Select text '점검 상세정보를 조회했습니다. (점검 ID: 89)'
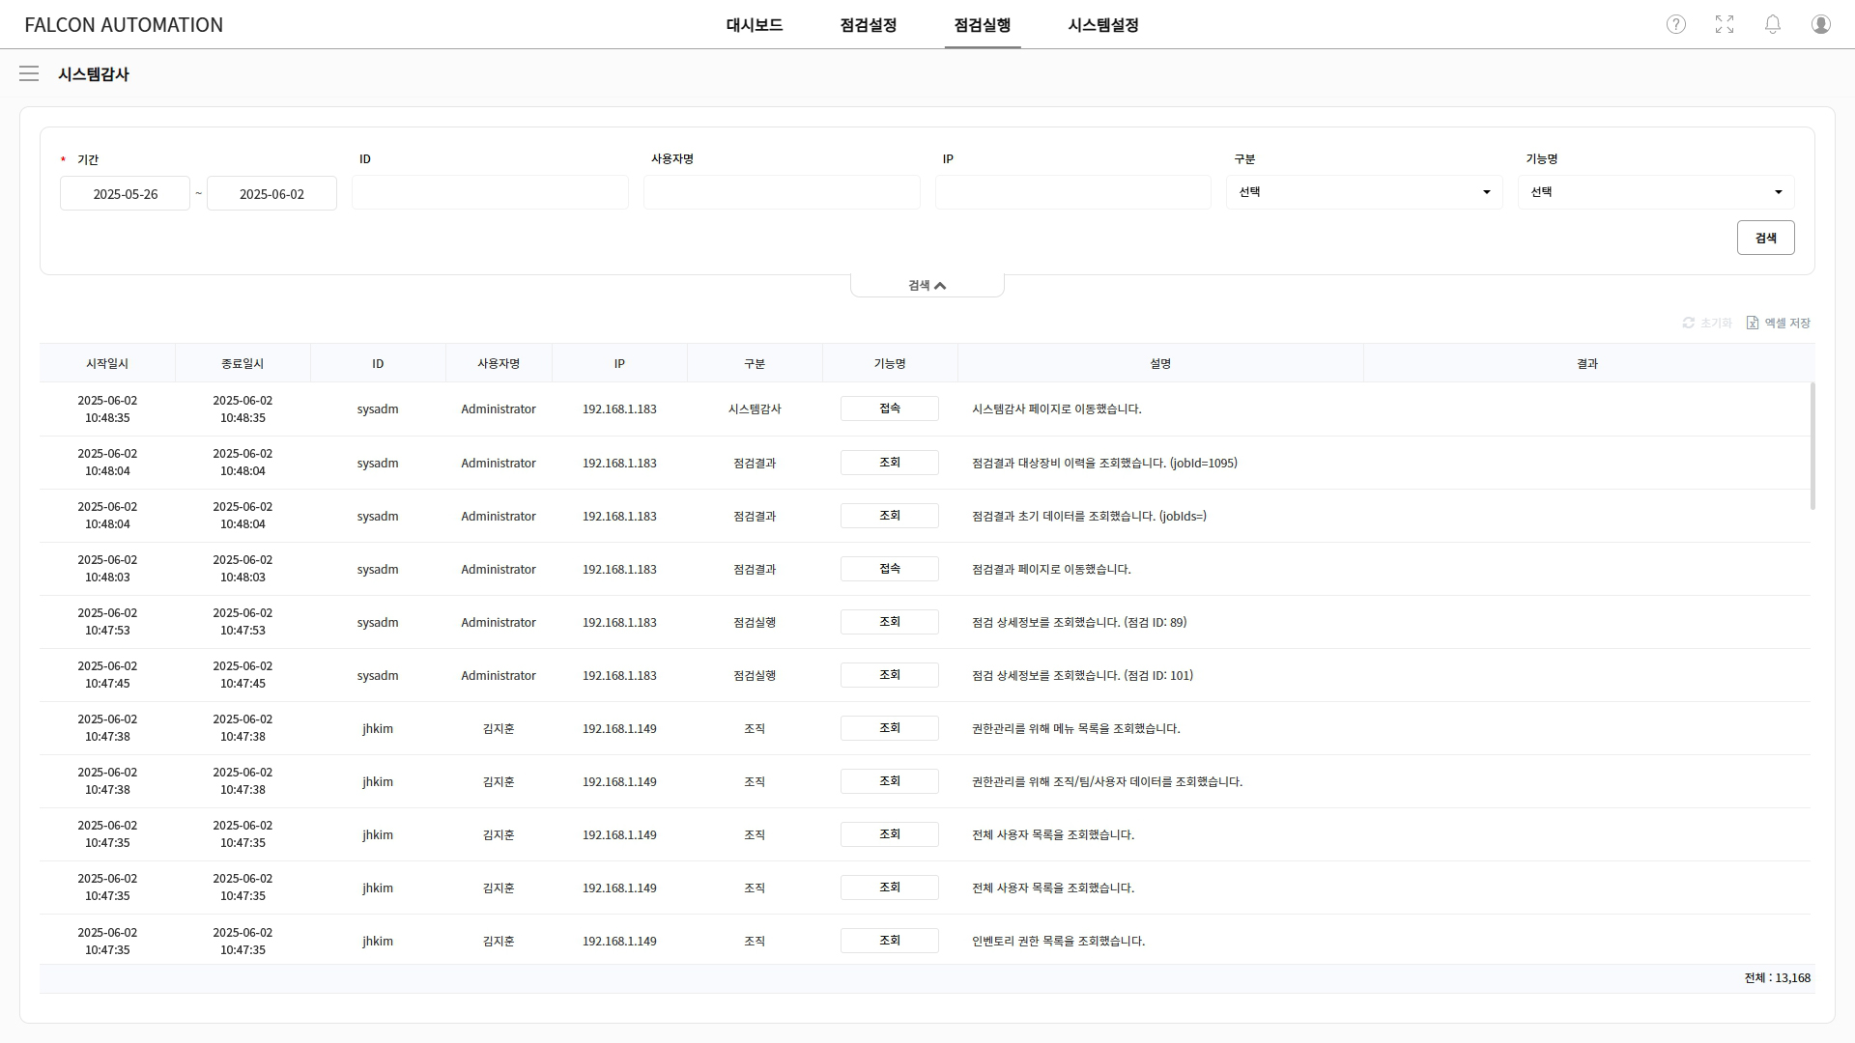 click(x=1079, y=622)
